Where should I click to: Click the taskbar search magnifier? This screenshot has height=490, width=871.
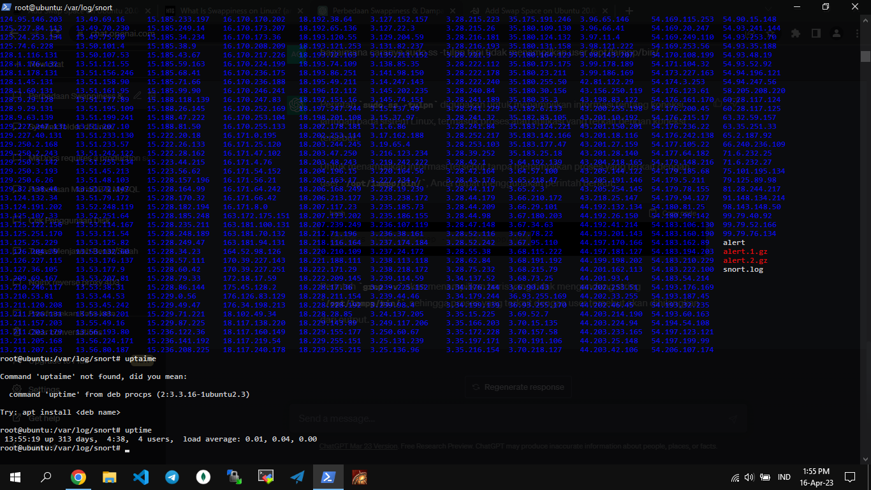(47, 477)
